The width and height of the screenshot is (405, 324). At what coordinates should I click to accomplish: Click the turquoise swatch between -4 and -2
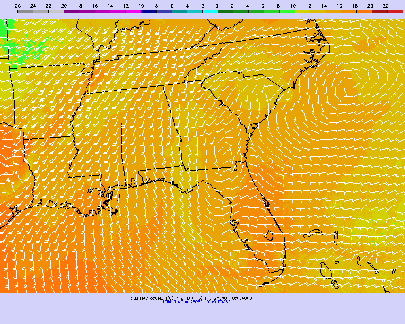(195, 11)
